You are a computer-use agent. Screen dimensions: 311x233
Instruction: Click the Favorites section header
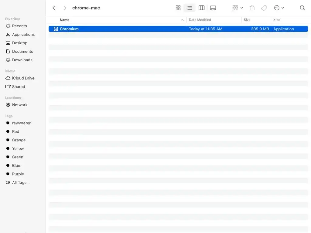[x=12, y=19]
